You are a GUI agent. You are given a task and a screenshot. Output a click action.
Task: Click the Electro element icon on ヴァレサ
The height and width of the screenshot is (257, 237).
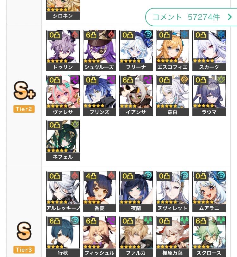[75, 79]
